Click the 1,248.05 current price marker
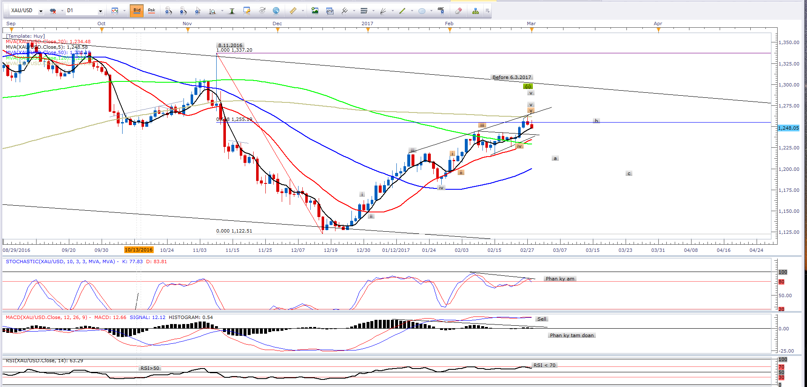 point(788,128)
